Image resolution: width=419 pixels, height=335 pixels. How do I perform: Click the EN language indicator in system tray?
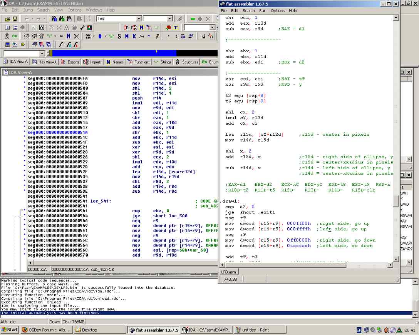[359, 330]
